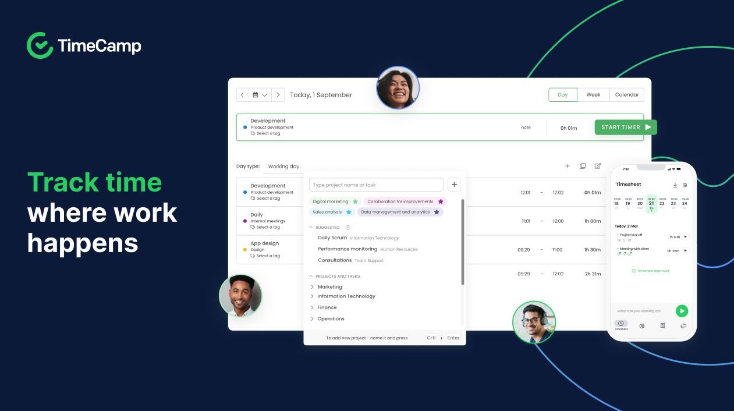Expand the Finance project
Viewport: 734px width, 411px height.
pos(312,307)
